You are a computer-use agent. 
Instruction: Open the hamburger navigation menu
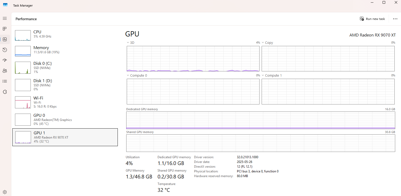pos(5,18)
